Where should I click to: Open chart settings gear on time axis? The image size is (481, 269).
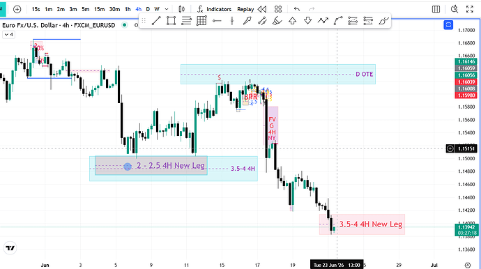pyautogui.click(x=467, y=265)
